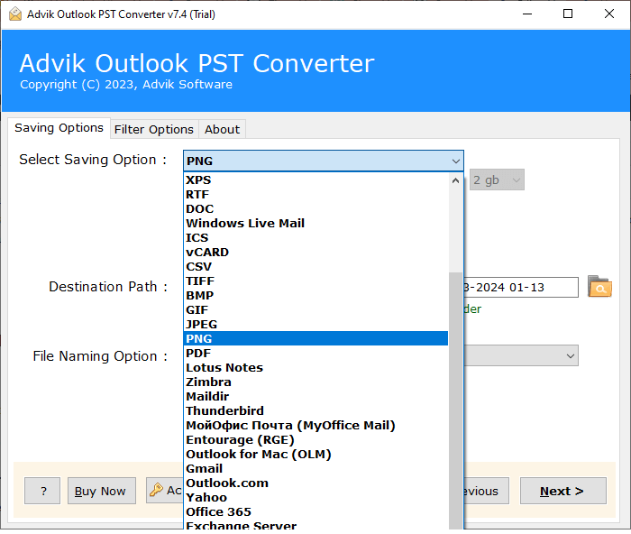Choose DOC from the saving options list
This screenshot has height=534, width=631.
[x=315, y=209]
